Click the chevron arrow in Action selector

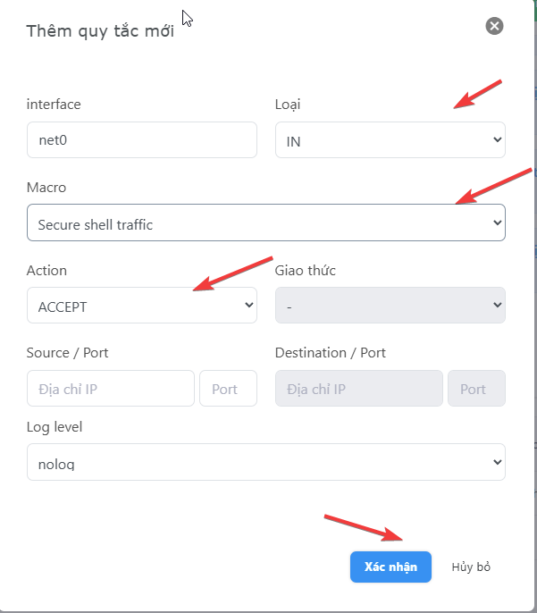tap(249, 305)
